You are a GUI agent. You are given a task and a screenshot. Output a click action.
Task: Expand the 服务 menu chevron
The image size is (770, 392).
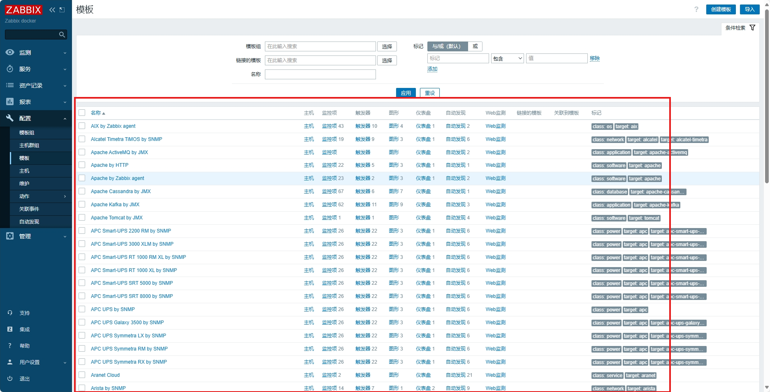[65, 69]
